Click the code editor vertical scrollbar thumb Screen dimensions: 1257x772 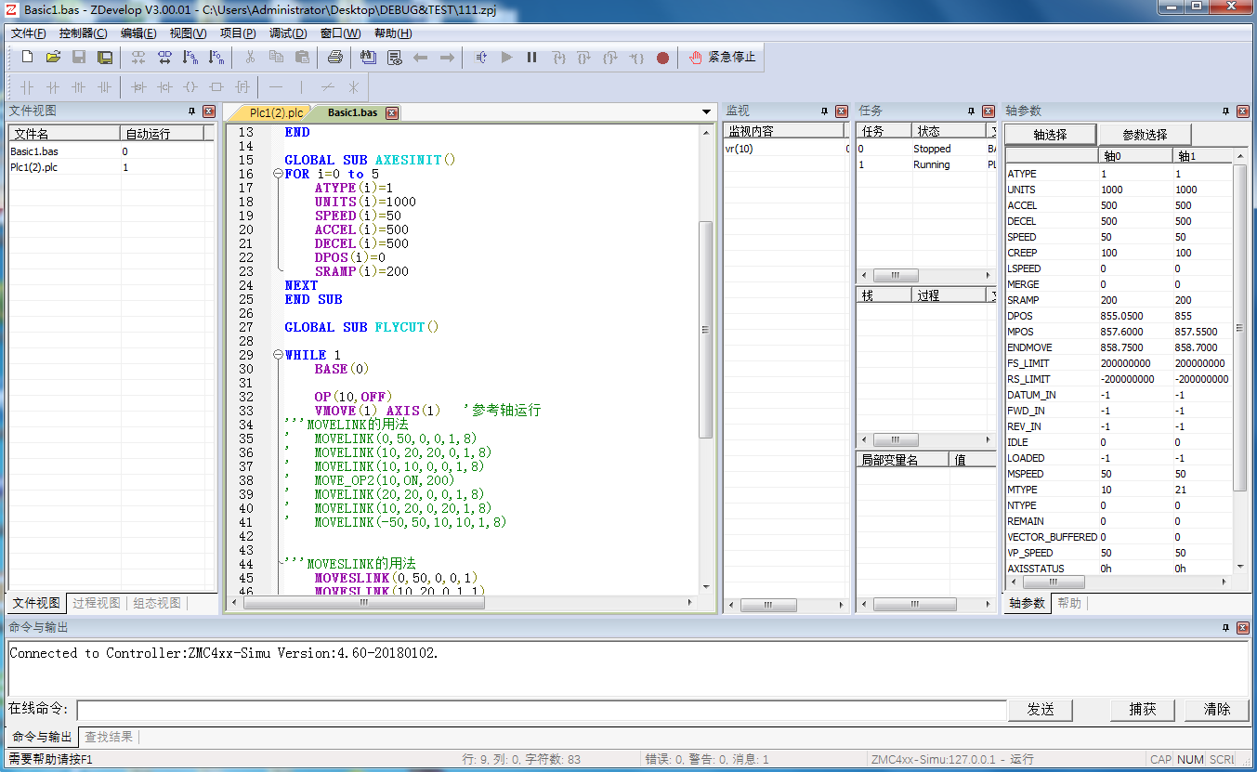point(705,329)
